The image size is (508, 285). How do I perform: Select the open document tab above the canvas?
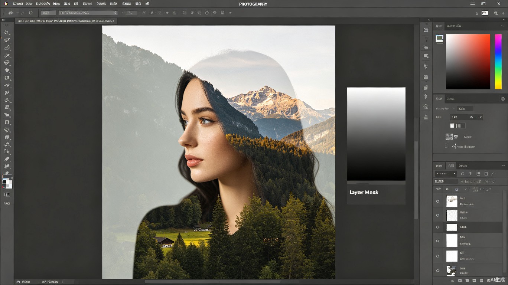point(66,21)
